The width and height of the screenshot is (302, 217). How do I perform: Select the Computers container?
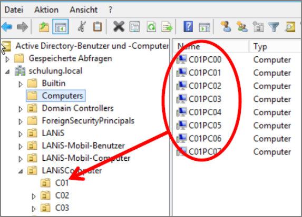56,96
